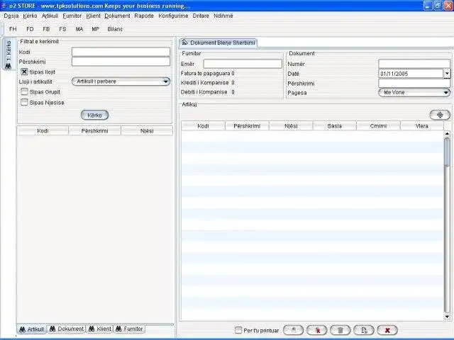Click the Dokument Përshkrimi input field
Screen dimensions: 454x340
coord(414,84)
